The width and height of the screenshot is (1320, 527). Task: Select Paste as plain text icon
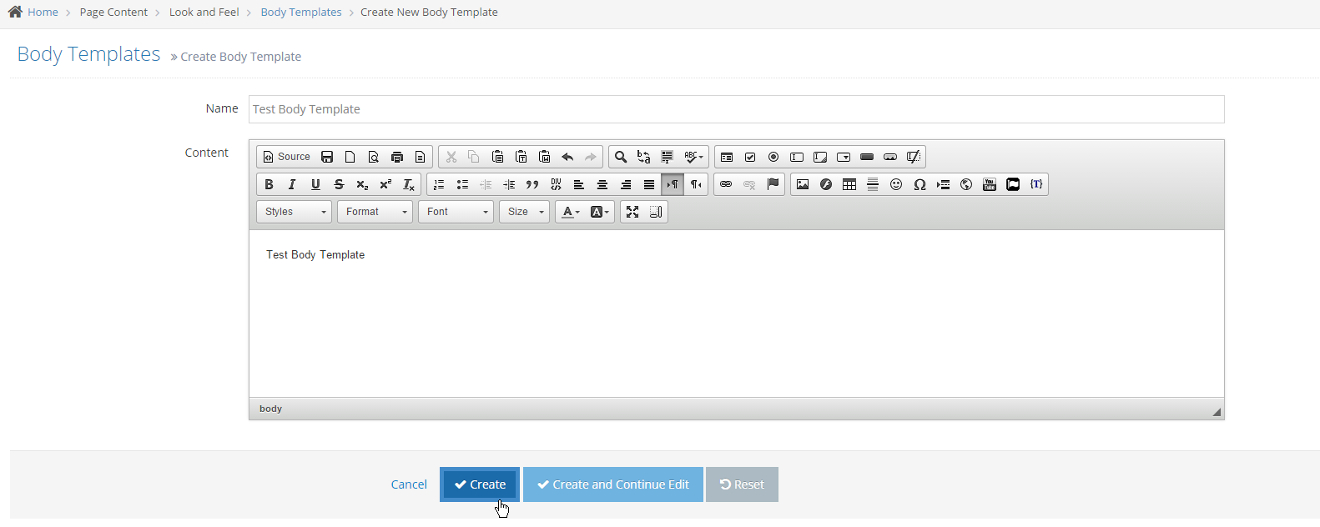[x=521, y=157]
